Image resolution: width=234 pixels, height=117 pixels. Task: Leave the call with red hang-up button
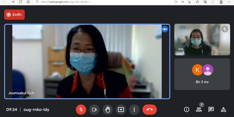click(x=150, y=110)
